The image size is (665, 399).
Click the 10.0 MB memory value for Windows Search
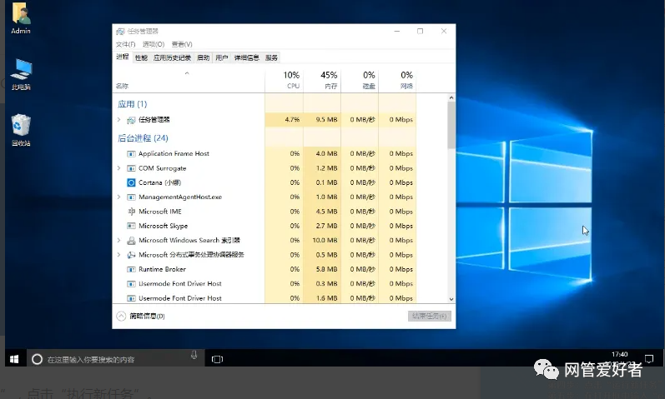(325, 240)
